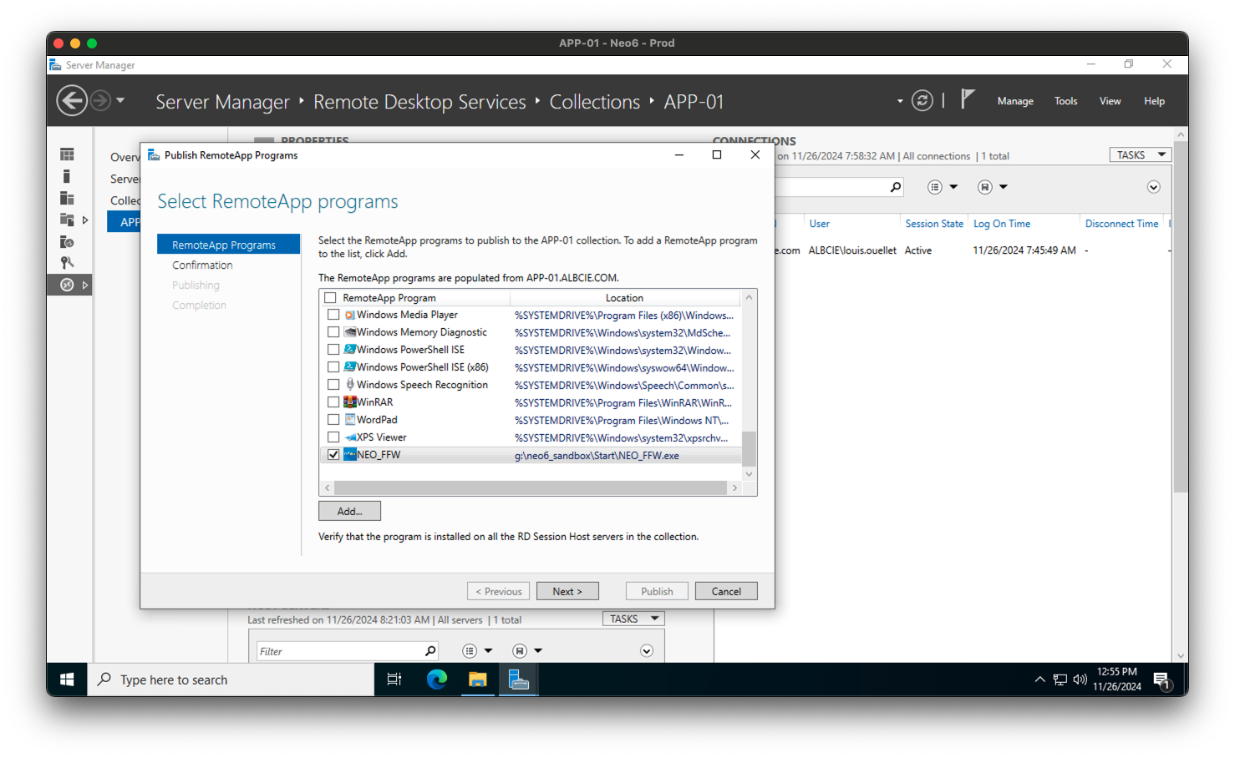
Task: Select Local Server in the sidebar
Action: click(66, 175)
